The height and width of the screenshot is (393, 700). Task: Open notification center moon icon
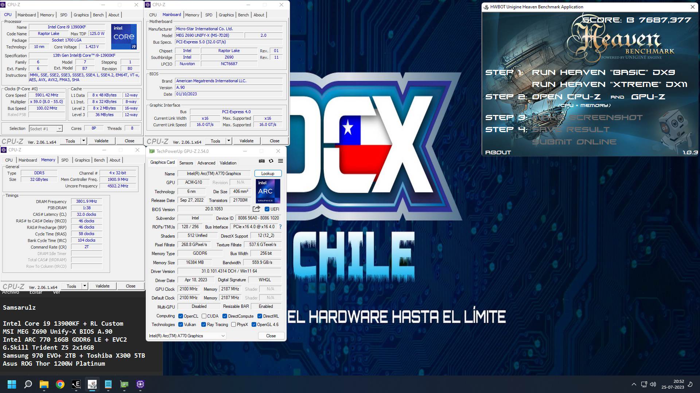coord(690,384)
